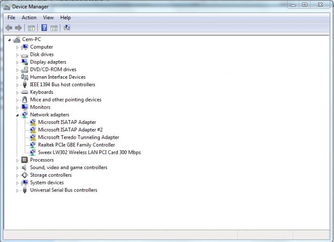The height and width of the screenshot is (242, 334).
Task: Minimize the Device Manager window
Action: (293, 5)
